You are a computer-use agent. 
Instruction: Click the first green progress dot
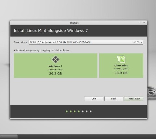tap(67, 111)
